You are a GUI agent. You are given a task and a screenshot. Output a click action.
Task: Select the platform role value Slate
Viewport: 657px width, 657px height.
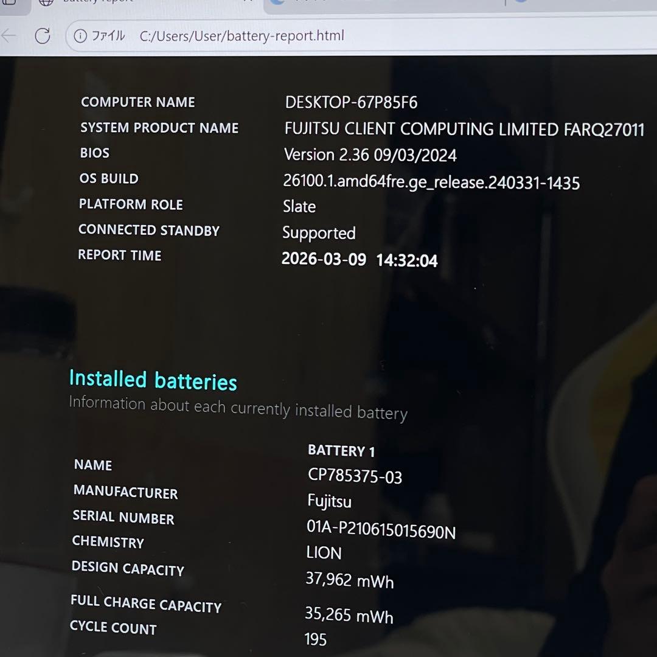[299, 207]
